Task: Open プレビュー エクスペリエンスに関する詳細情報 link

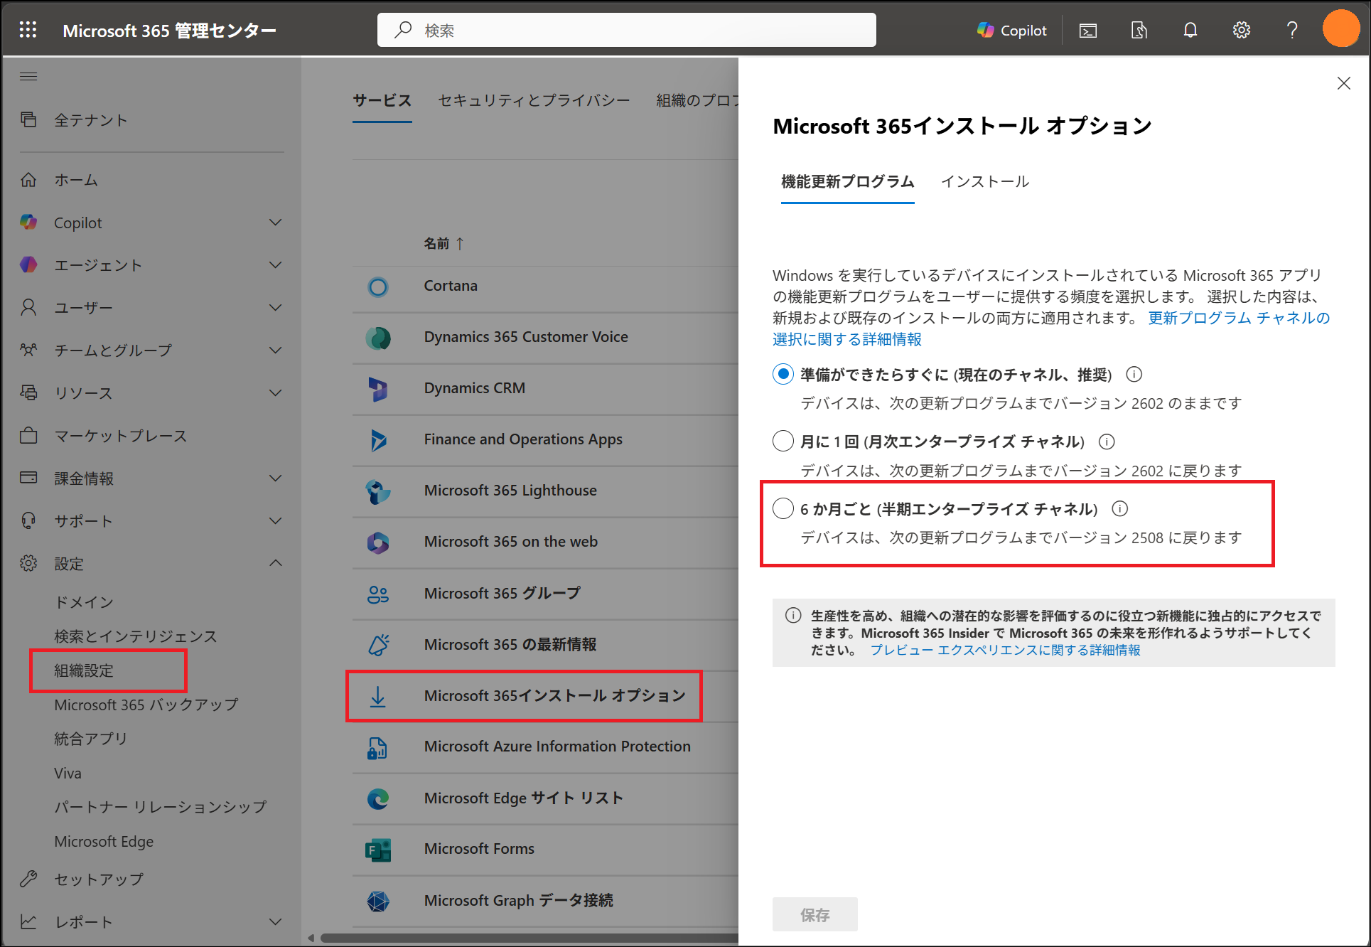Action: coord(1005,650)
